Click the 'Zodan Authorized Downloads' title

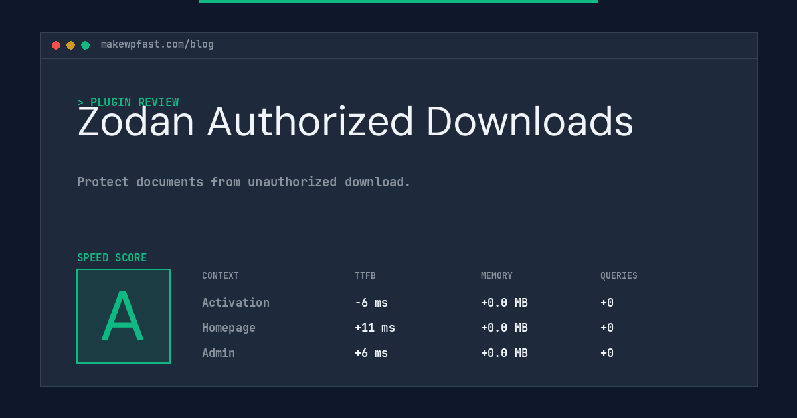[x=355, y=122]
